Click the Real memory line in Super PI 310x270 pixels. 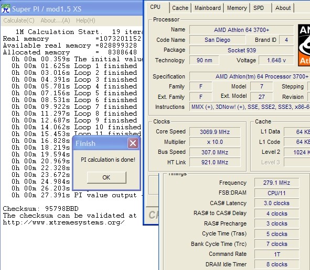coord(72,39)
